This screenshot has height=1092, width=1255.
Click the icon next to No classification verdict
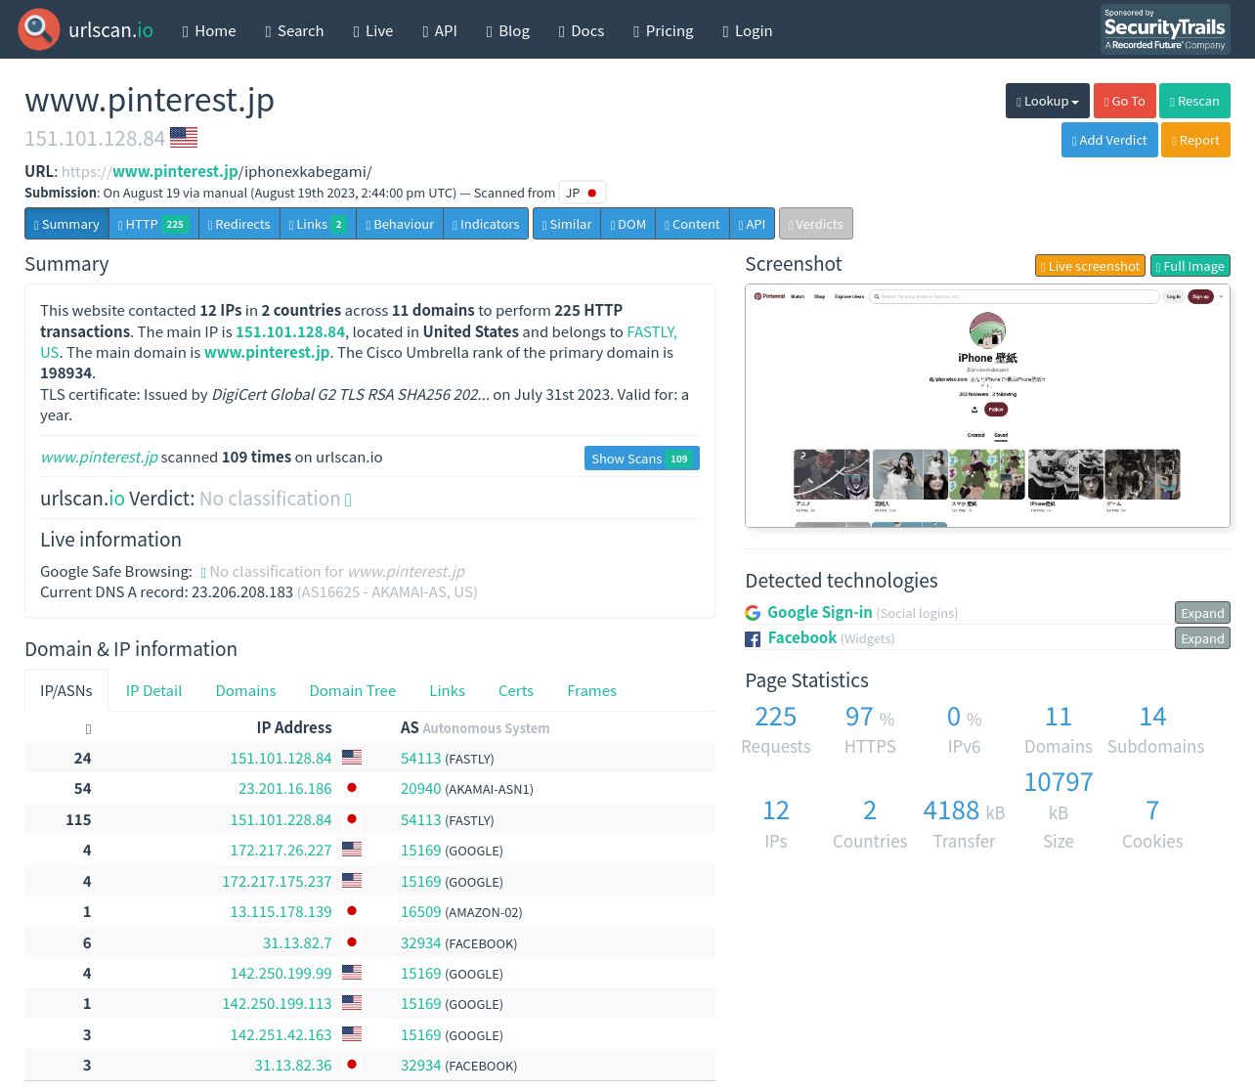click(348, 500)
